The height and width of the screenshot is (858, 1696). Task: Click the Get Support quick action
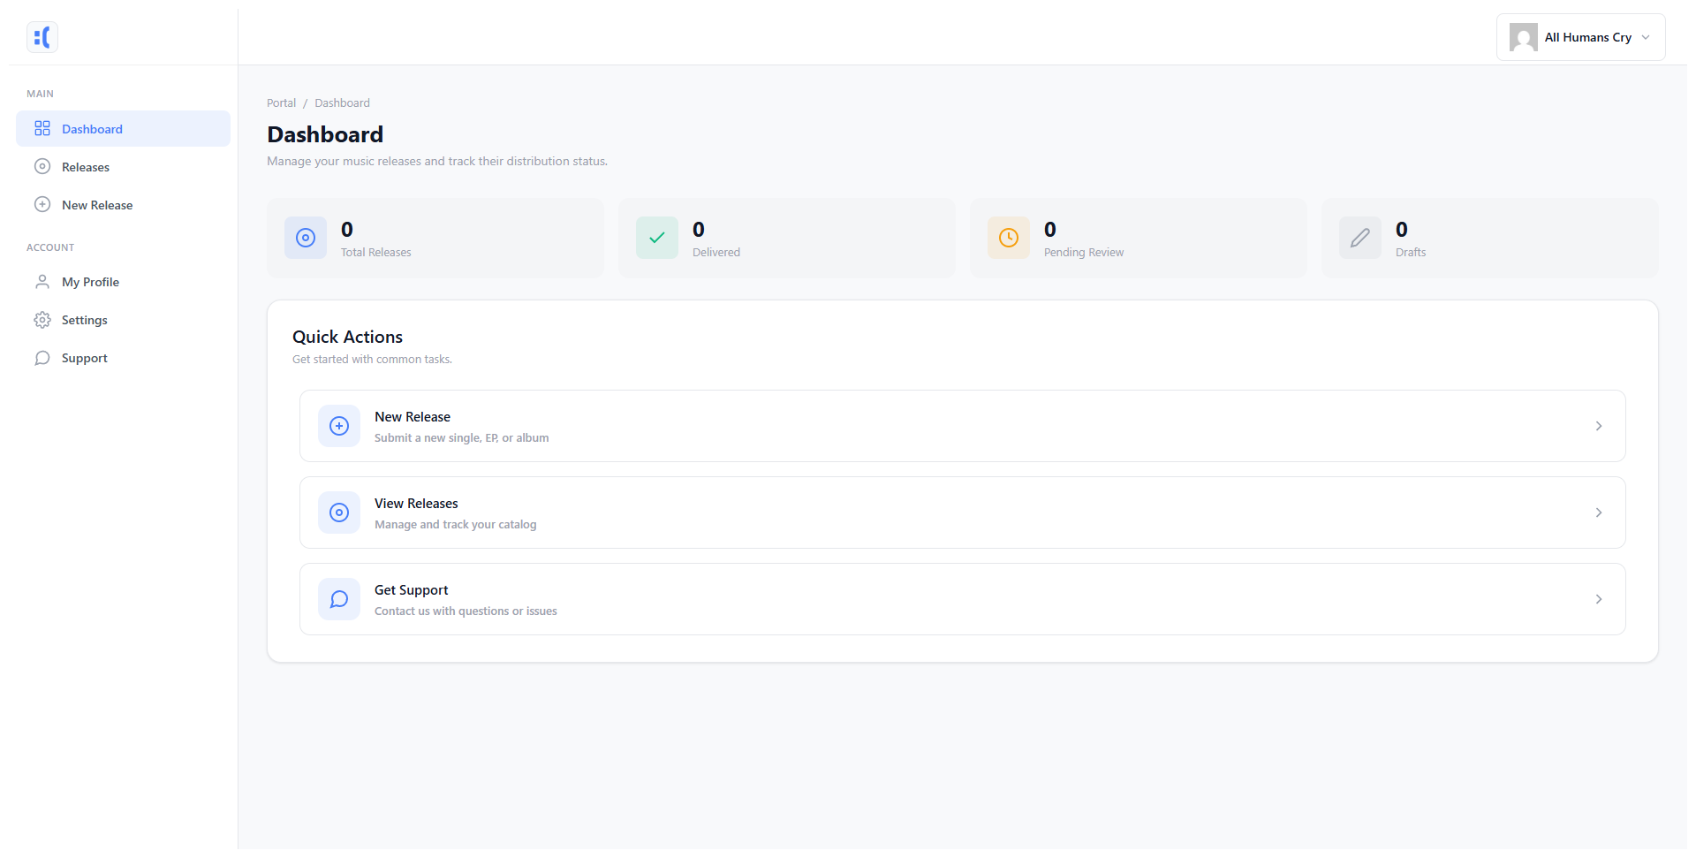(962, 599)
